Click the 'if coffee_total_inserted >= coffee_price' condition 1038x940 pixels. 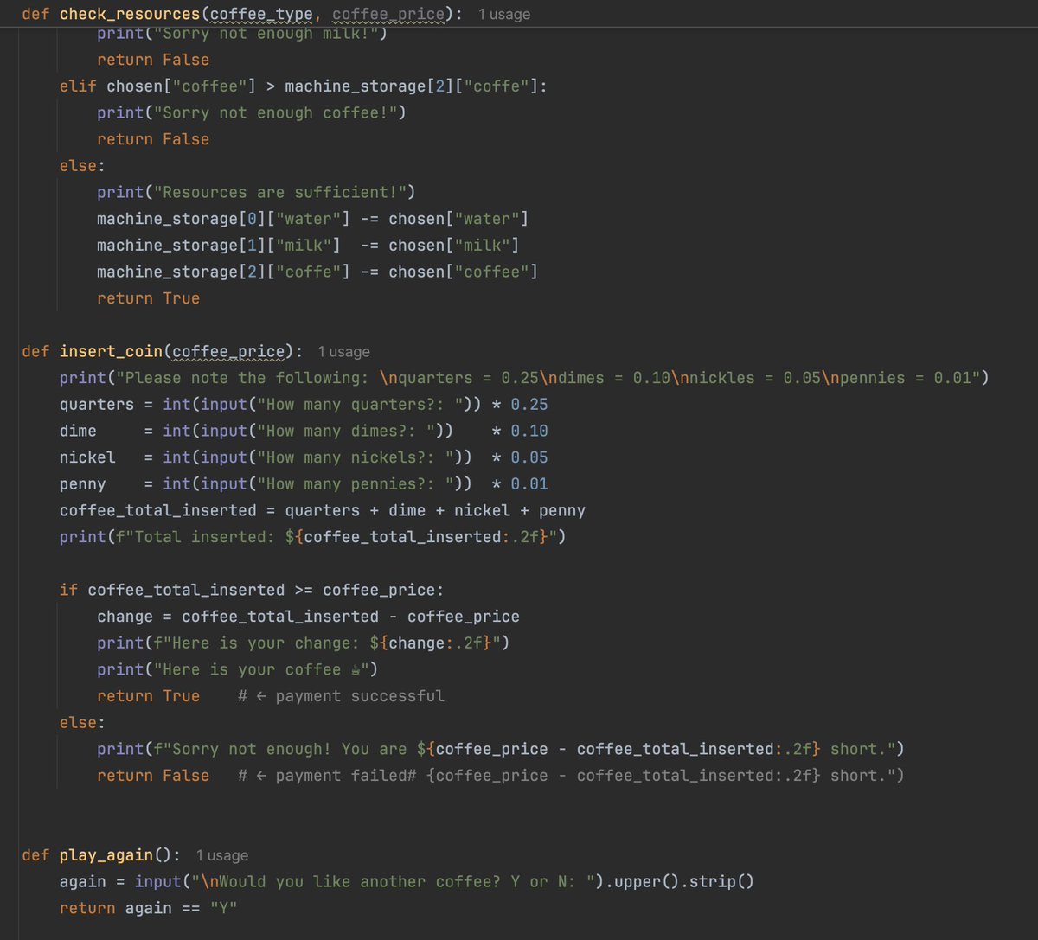point(252,591)
